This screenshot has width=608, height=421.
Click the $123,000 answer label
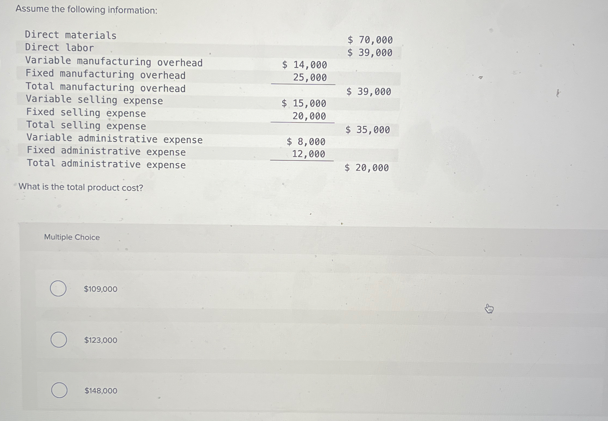coord(100,340)
